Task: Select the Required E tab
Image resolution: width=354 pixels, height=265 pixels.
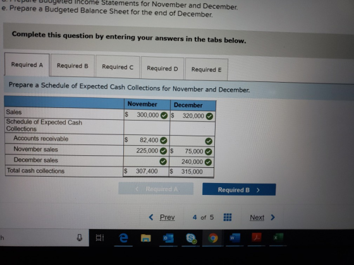Action: pyautogui.click(x=206, y=69)
